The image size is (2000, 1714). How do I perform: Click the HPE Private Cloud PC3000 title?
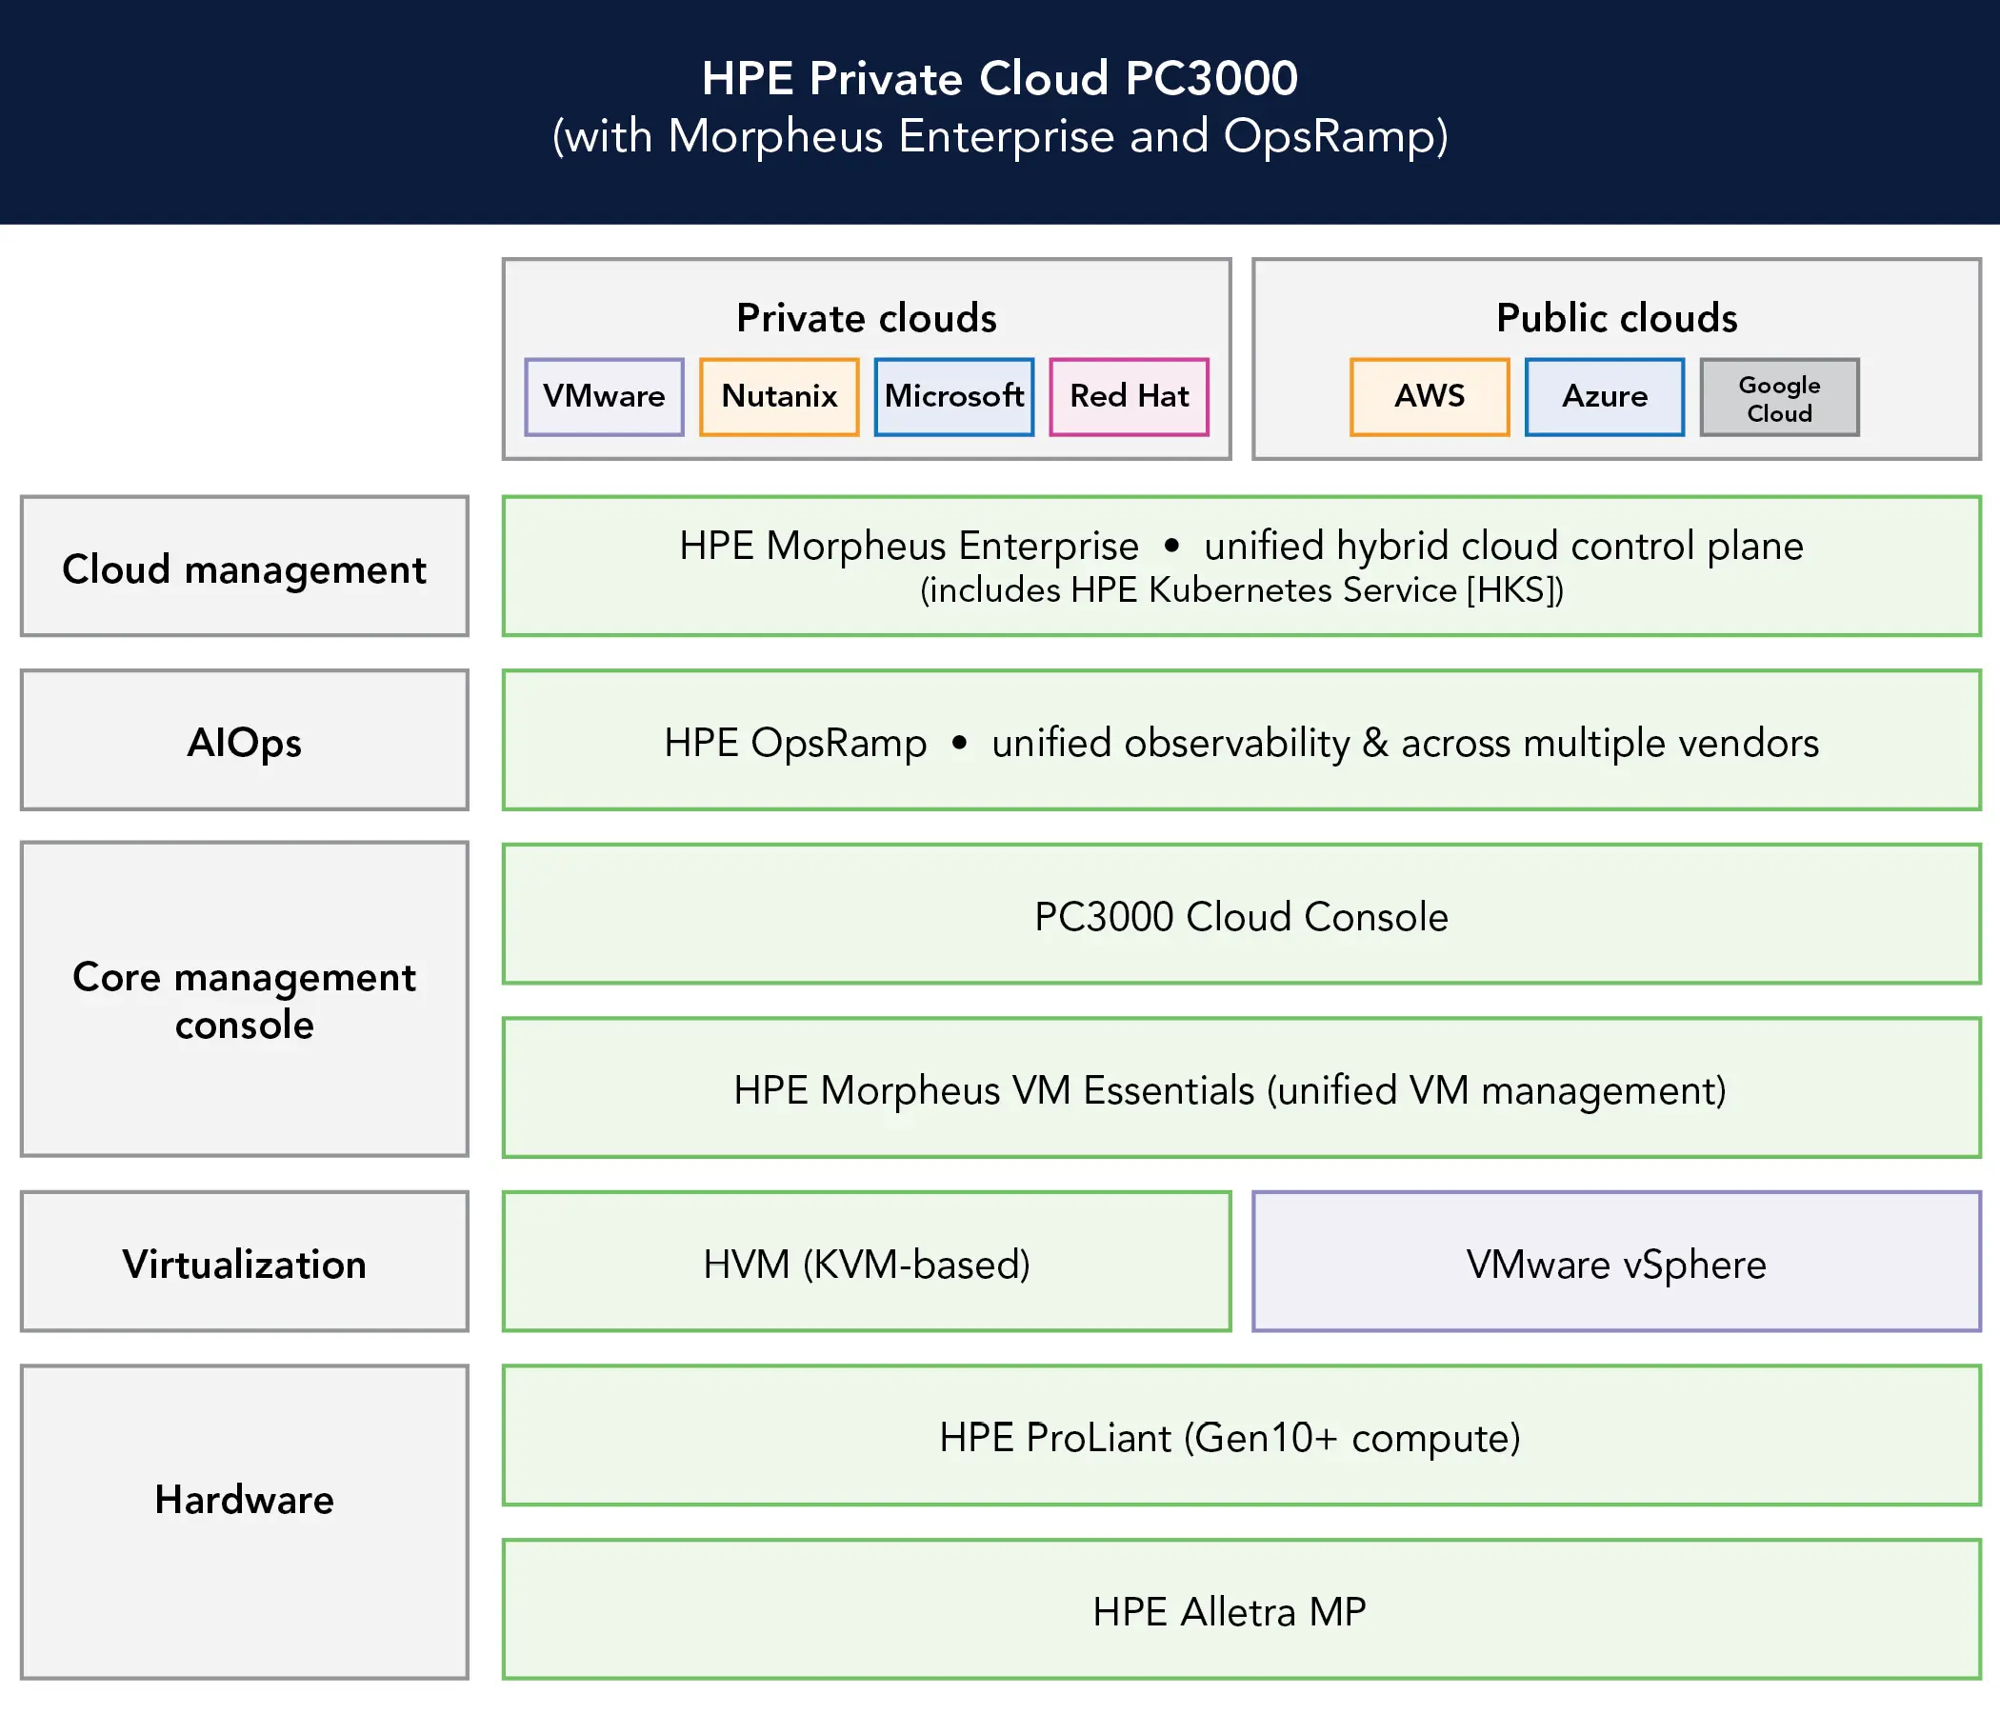click(999, 78)
